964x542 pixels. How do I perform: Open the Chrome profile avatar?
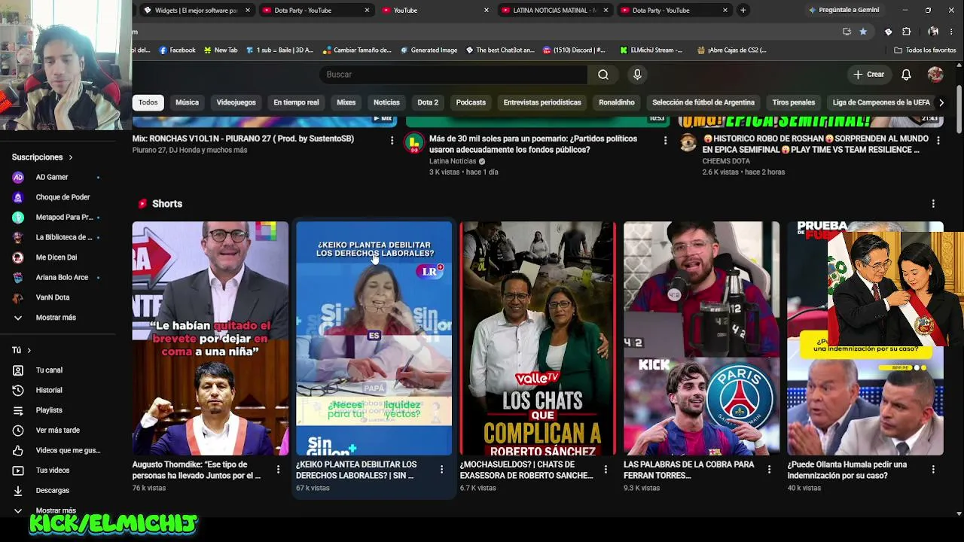(x=934, y=32)
